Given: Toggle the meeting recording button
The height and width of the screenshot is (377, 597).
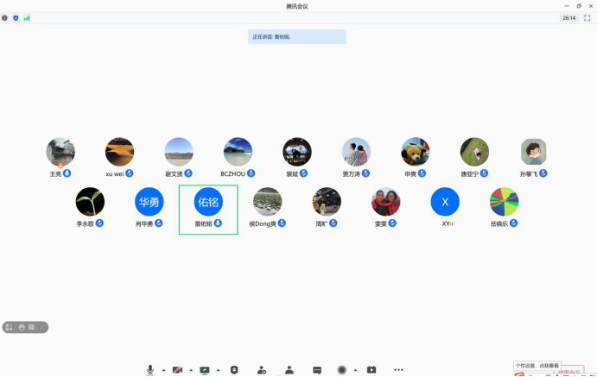Looking at the screenshot, I should 342,370.
